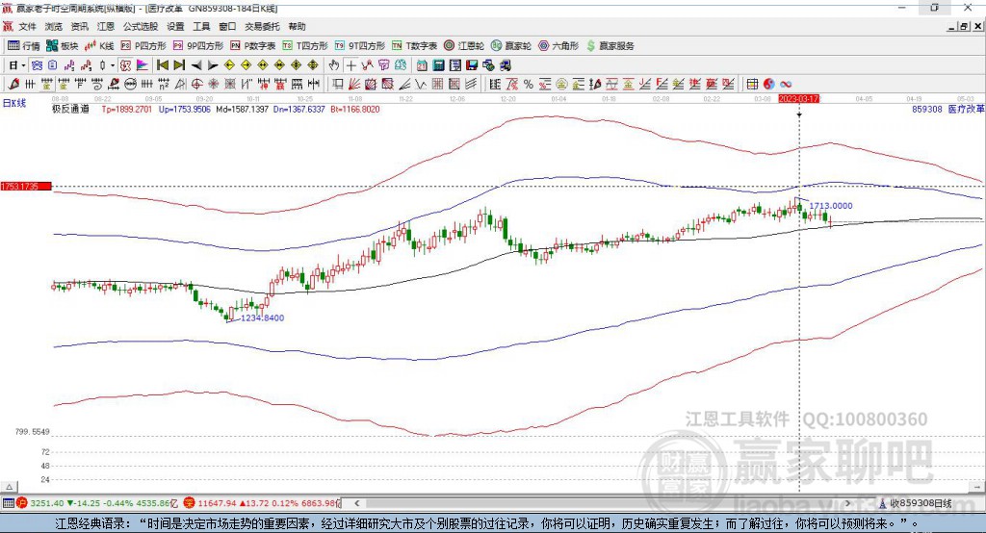The height and width of the screenshot is (533, 986).
Task: Select the pencil drawing tool
Action: pos(13,84)
